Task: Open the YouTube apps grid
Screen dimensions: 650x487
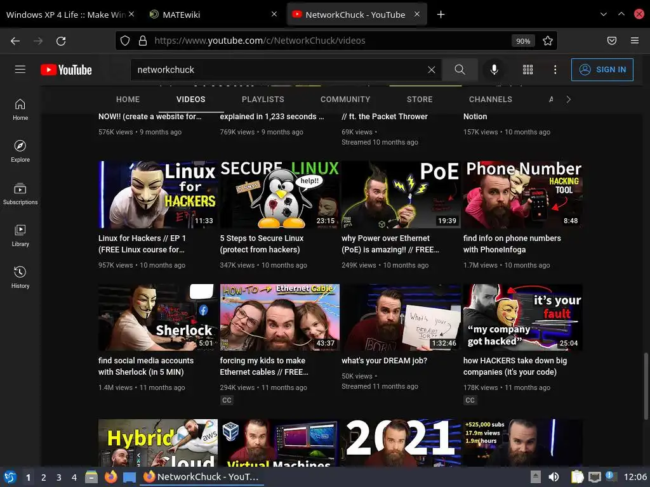Action: pyautogui.click(x=527, y=70)
